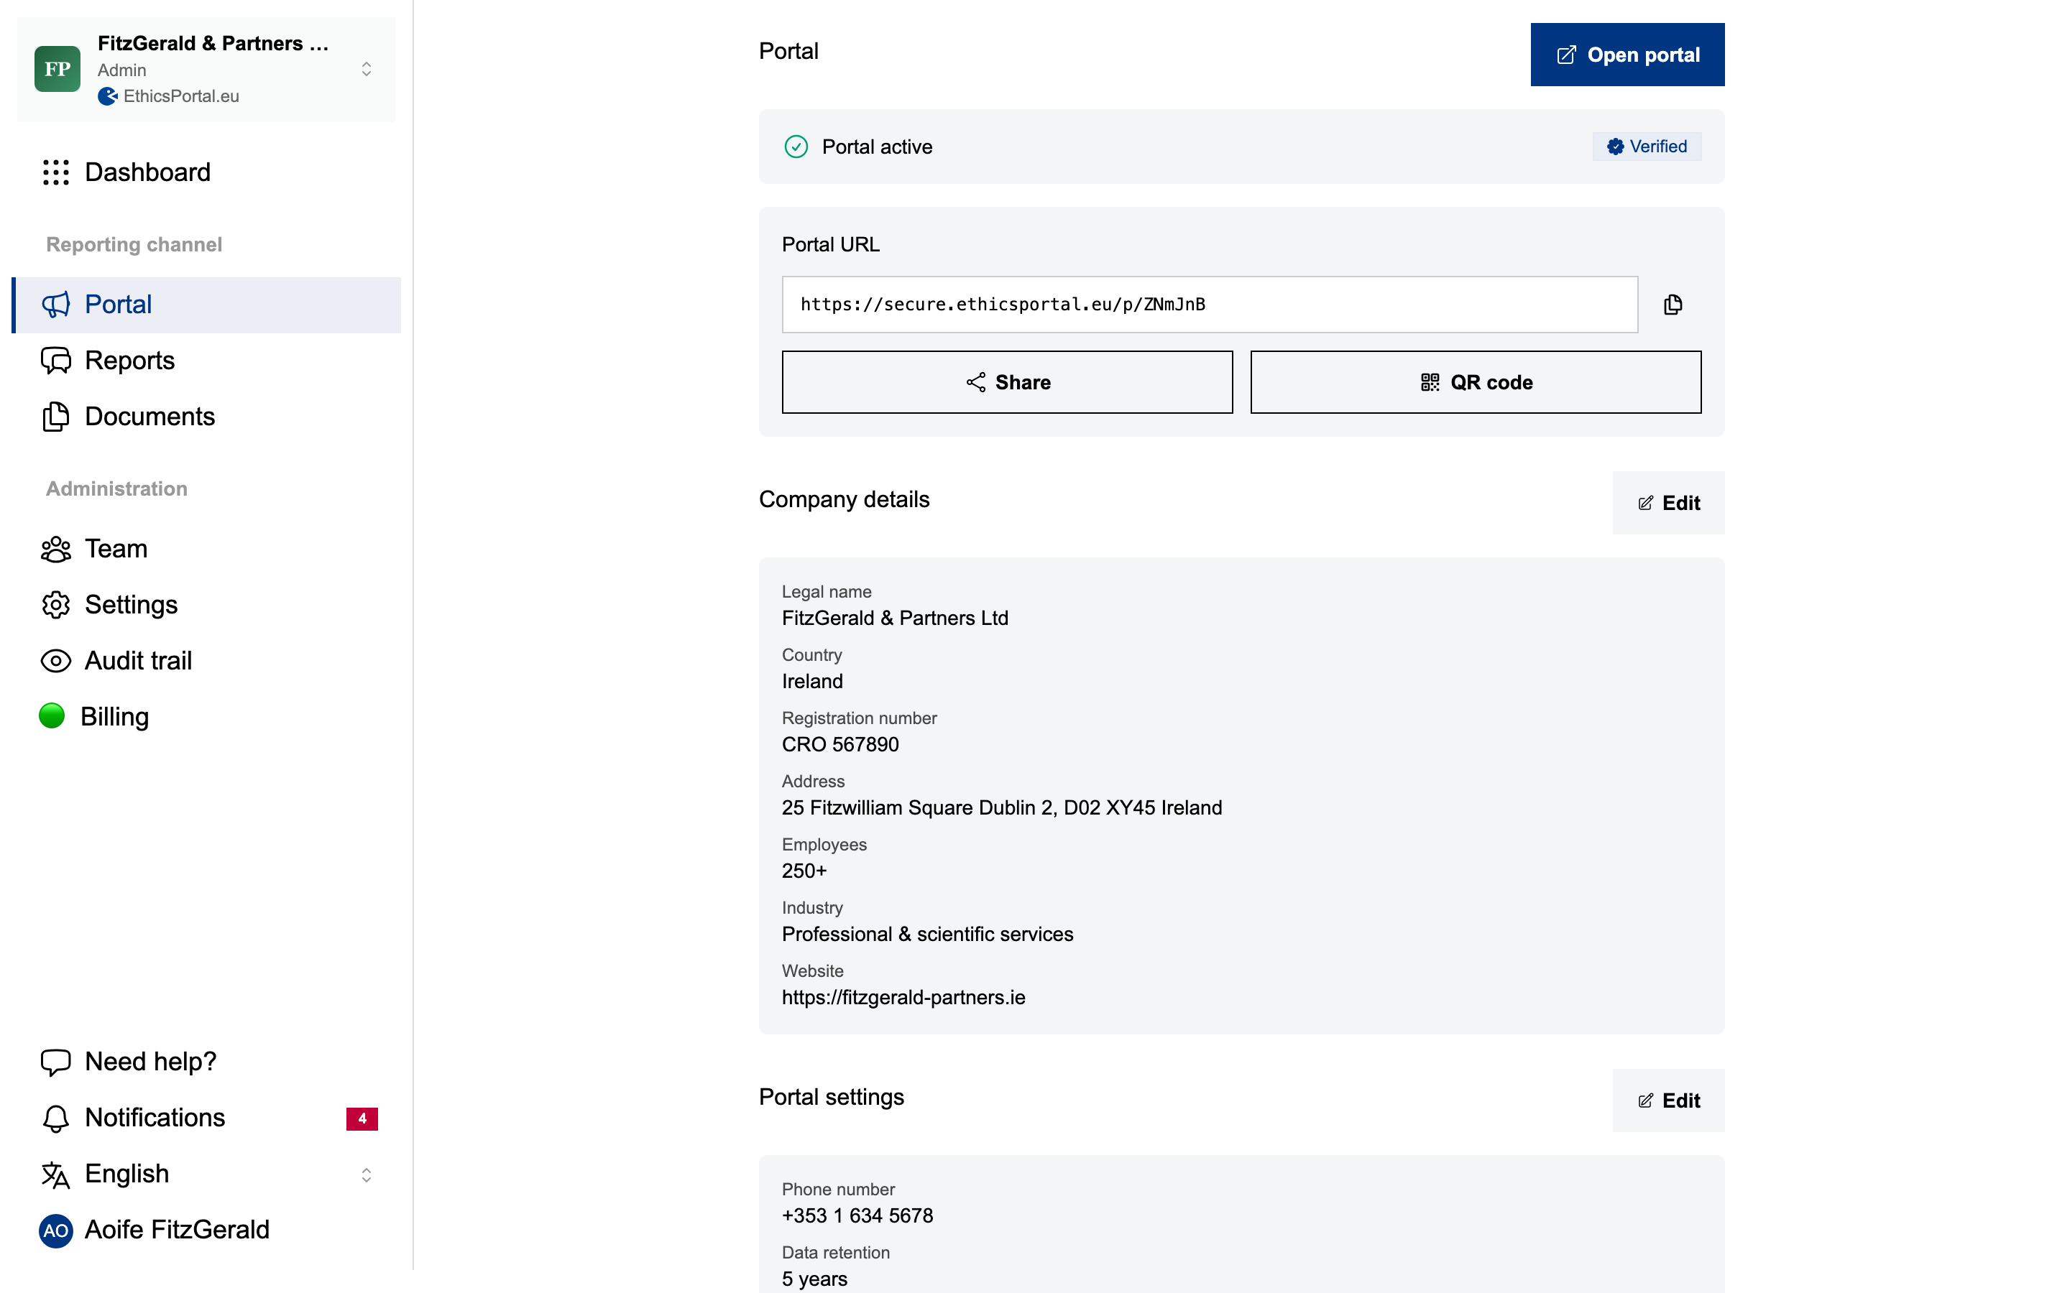The width and height of the screenshot is (2070, 1293).
Task: Click the employees value '250+'
Action: pyautogui.click(x=804, y=871)
